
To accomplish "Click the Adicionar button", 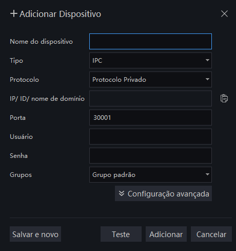I will (166, 234).
